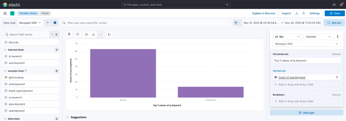The height and width of the screenshot is (121, 346).
Task: Open the main navigation hamburger menu
Action: tap(5, 13)
